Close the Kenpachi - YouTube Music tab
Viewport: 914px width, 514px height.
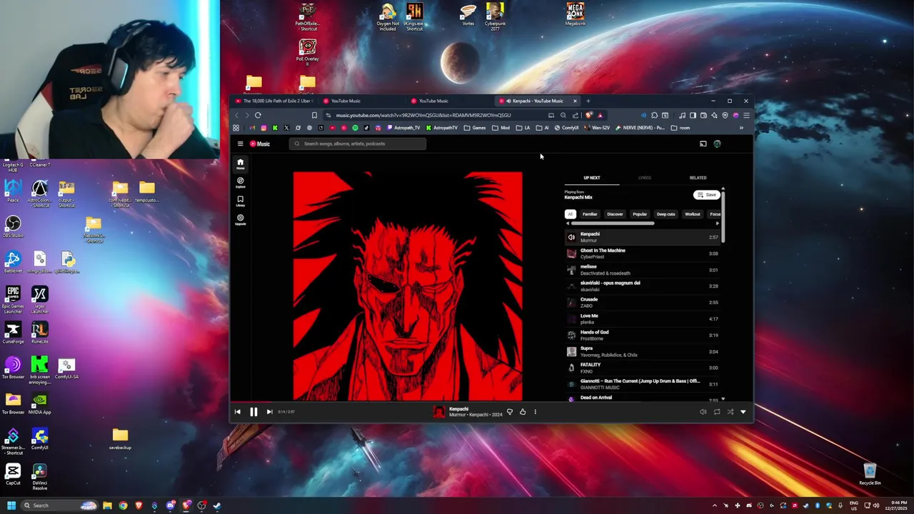(575, 101)
